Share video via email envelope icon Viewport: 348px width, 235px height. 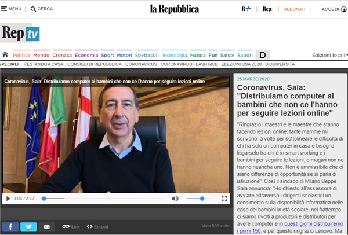[x=46, y=226]
